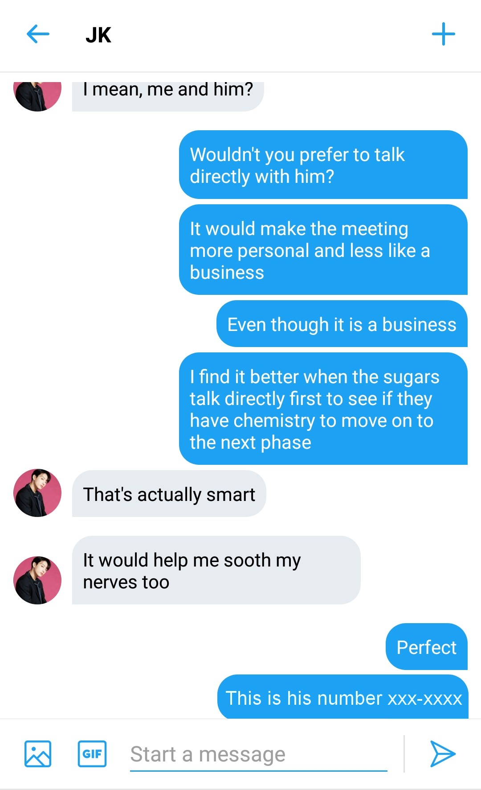Tap the divider next to send button
Screen dimensions: 481x790
pos(404,753)
